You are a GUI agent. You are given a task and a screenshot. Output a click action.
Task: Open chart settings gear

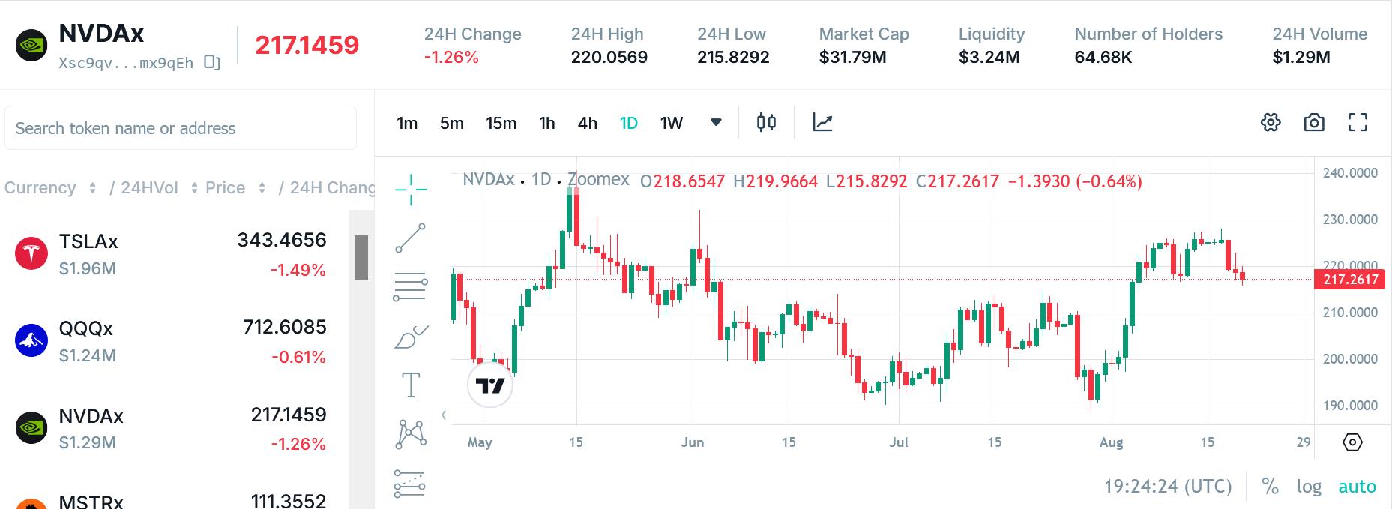[x=1271, y=122]
